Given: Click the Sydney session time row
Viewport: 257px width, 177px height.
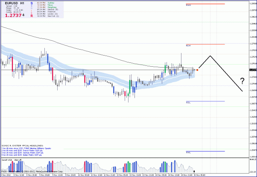Looking at the screenshot, I should 46,3.
